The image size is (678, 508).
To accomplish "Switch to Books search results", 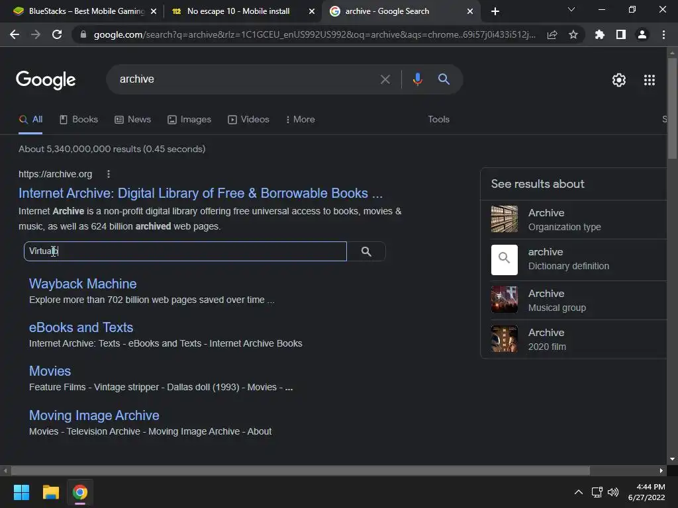I will (x=79, y=120).
